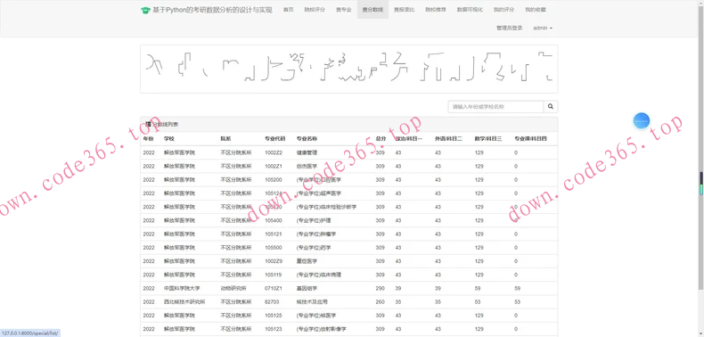Click major code 1002Z1 cell
Image resolution: width=704 pixels, height=337 pixels.
[274, 166]
